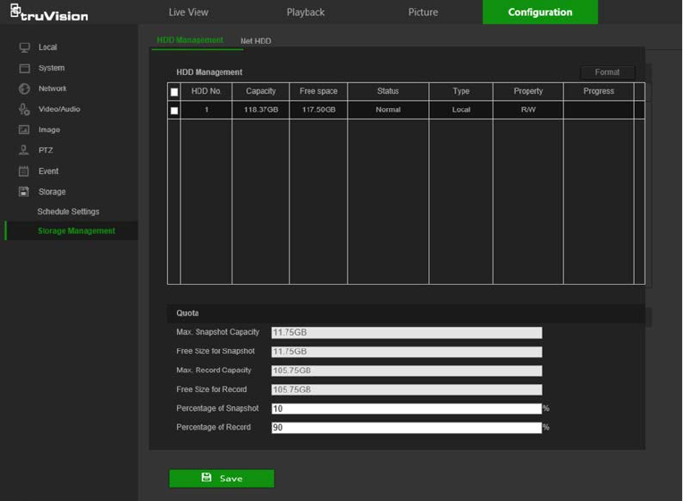
Task: Click the Free space column header
Action: (318, 91)
